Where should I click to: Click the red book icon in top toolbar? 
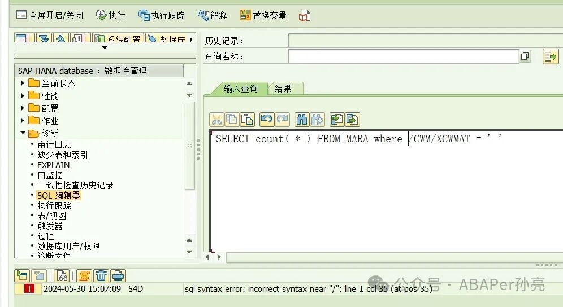[x=305, y=15]
